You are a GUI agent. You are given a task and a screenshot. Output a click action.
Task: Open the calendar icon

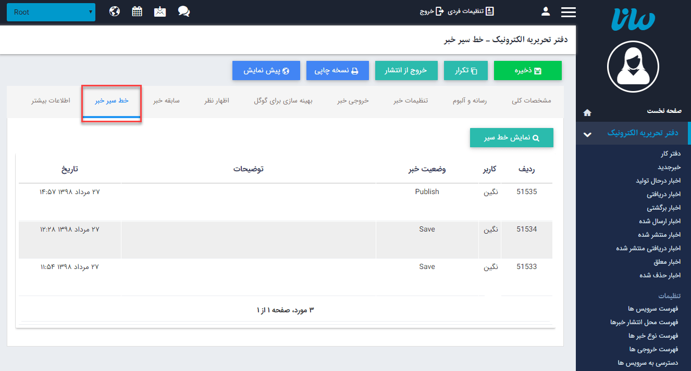click(137, 11)
